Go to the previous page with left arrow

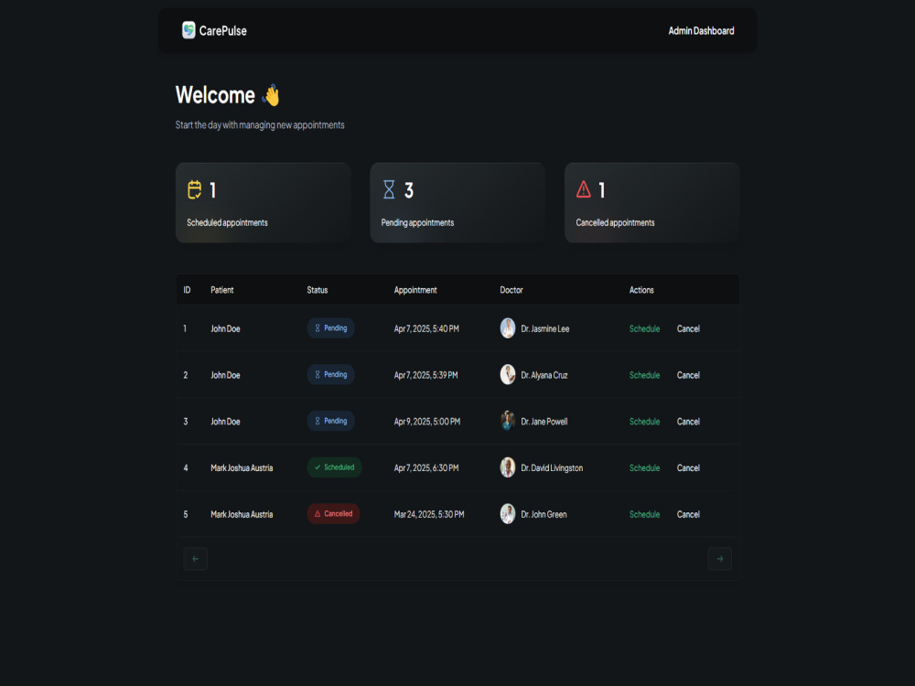coord(196,559)
